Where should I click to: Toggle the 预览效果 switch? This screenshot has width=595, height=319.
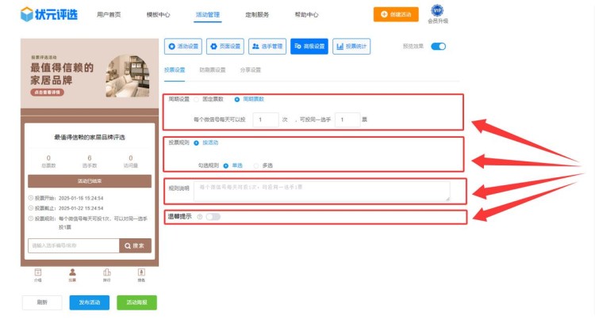point(438,47)
